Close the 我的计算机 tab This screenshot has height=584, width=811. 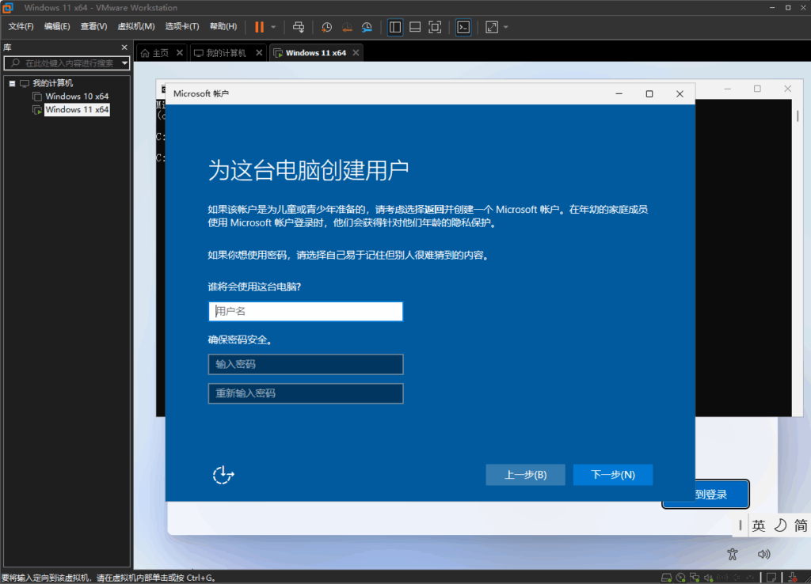click(259, 53)
